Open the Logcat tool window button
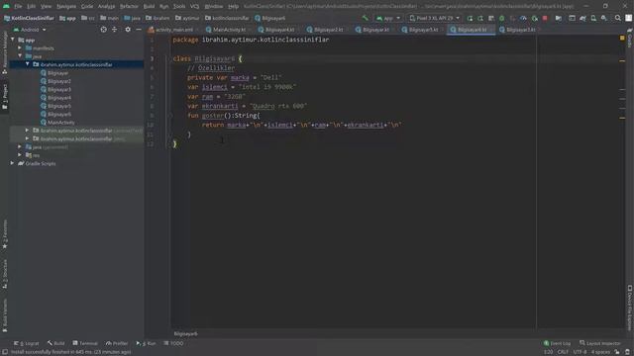 pyautogui.click(x=27, y=343)
